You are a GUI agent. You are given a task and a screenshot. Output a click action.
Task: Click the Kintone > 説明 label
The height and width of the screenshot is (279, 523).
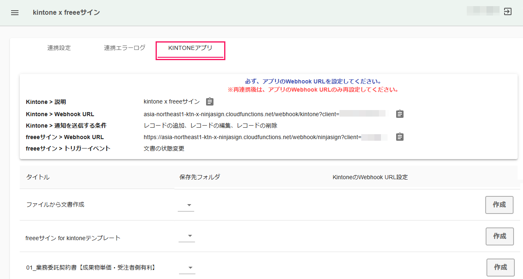point(46,102)
